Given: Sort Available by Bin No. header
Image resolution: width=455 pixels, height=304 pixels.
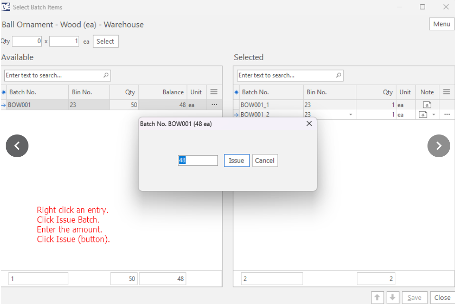Looking at the screenshot, I should 89,92.
